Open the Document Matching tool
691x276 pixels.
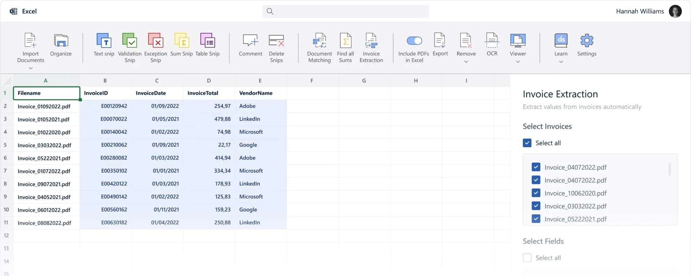tap(319, 41)
